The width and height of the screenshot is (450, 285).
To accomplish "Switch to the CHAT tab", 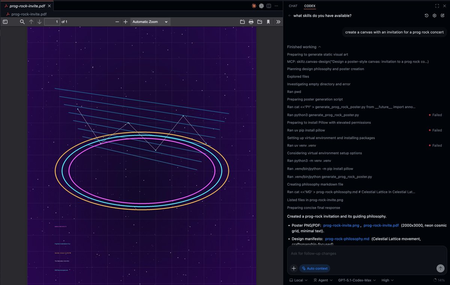I will (x=293, y=6).
